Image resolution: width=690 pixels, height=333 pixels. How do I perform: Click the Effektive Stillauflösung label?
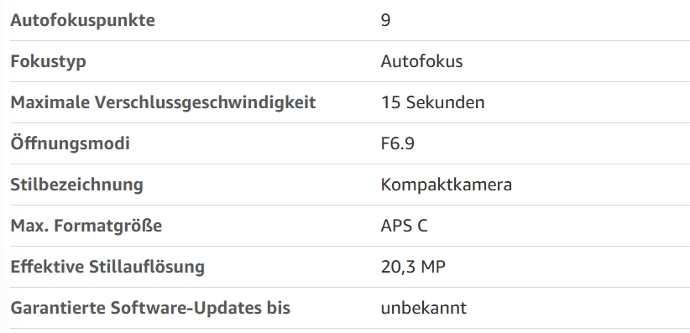pyautogui.click(x=107, y=267)
